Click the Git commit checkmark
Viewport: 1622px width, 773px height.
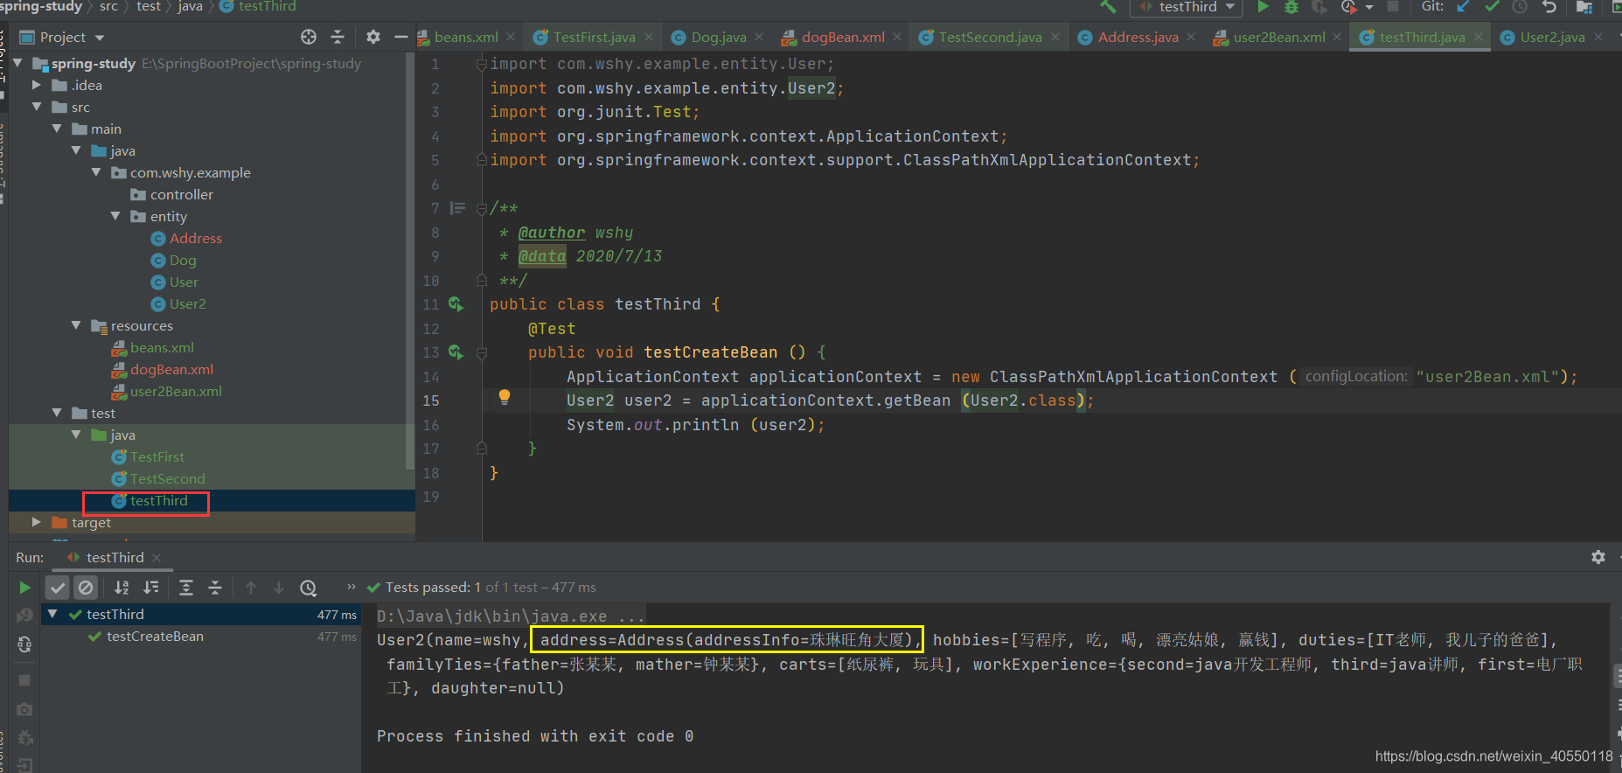coord(1492,6)
